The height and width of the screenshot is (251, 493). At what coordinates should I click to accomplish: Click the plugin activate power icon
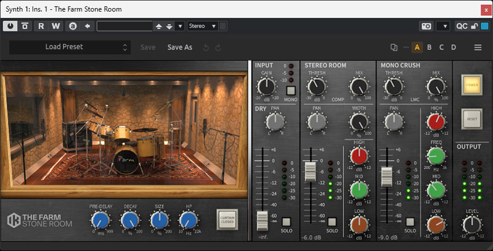click(x=12, y=26)
